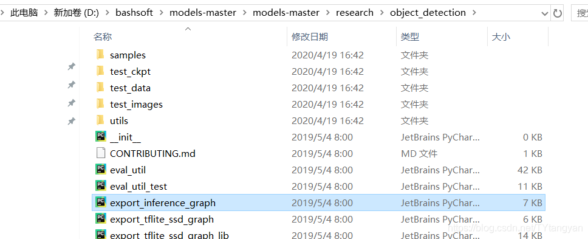Click object_detection breadcrumb segment
Screen dimensions: 588x239
(428, 13)
